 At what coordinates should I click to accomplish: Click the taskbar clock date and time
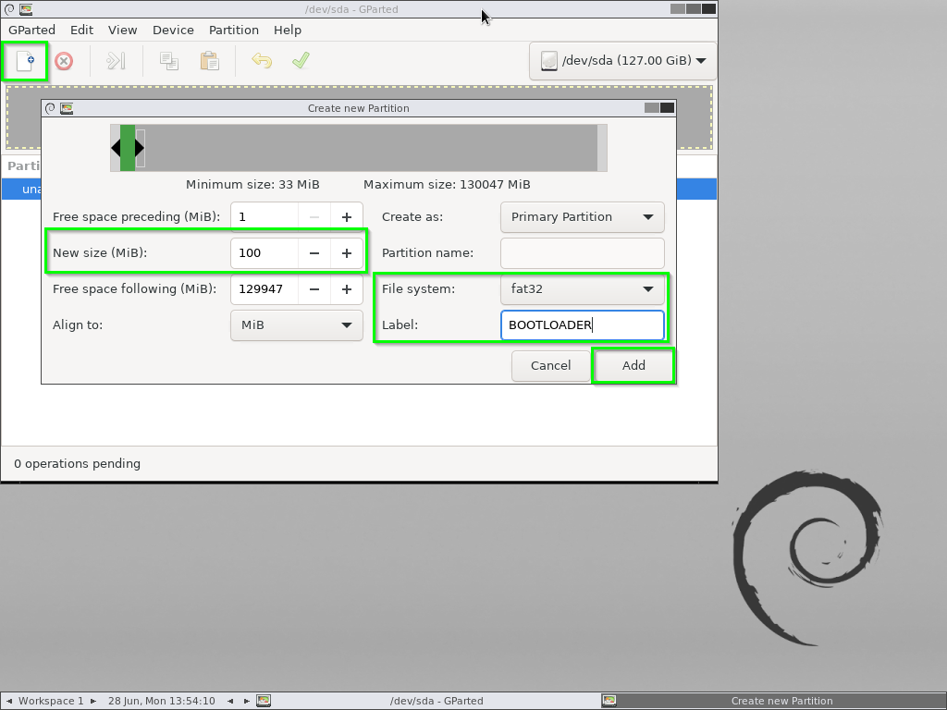pyautogui.click(x=162, y=701)
